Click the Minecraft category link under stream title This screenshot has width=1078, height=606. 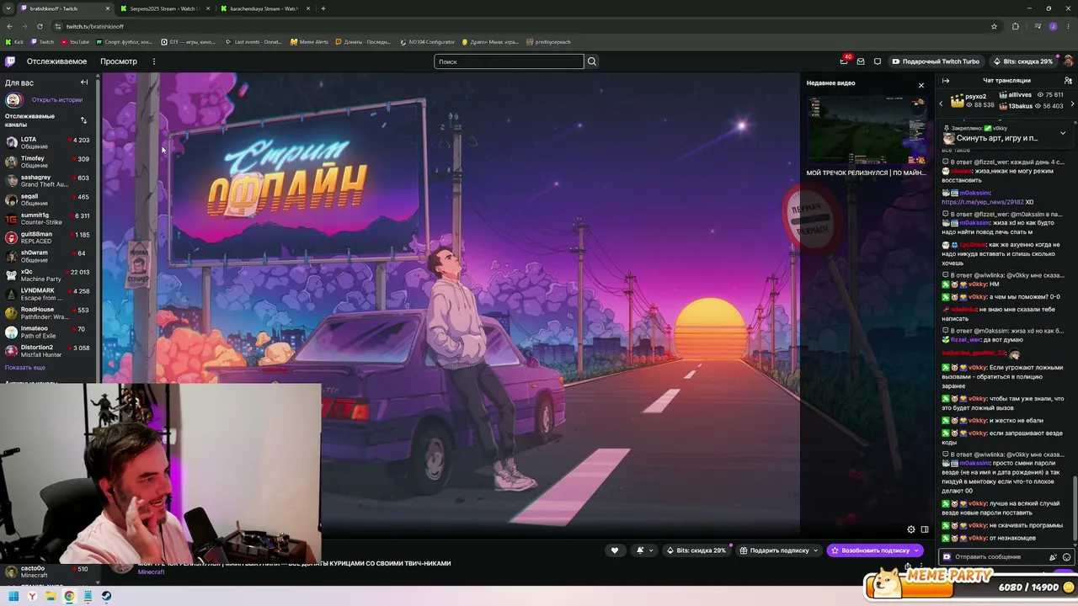point(152,572)
